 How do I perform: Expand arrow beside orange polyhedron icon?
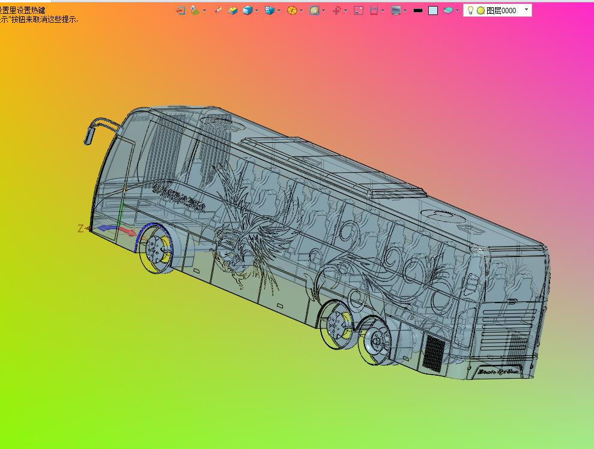click(x=301, y=11)
